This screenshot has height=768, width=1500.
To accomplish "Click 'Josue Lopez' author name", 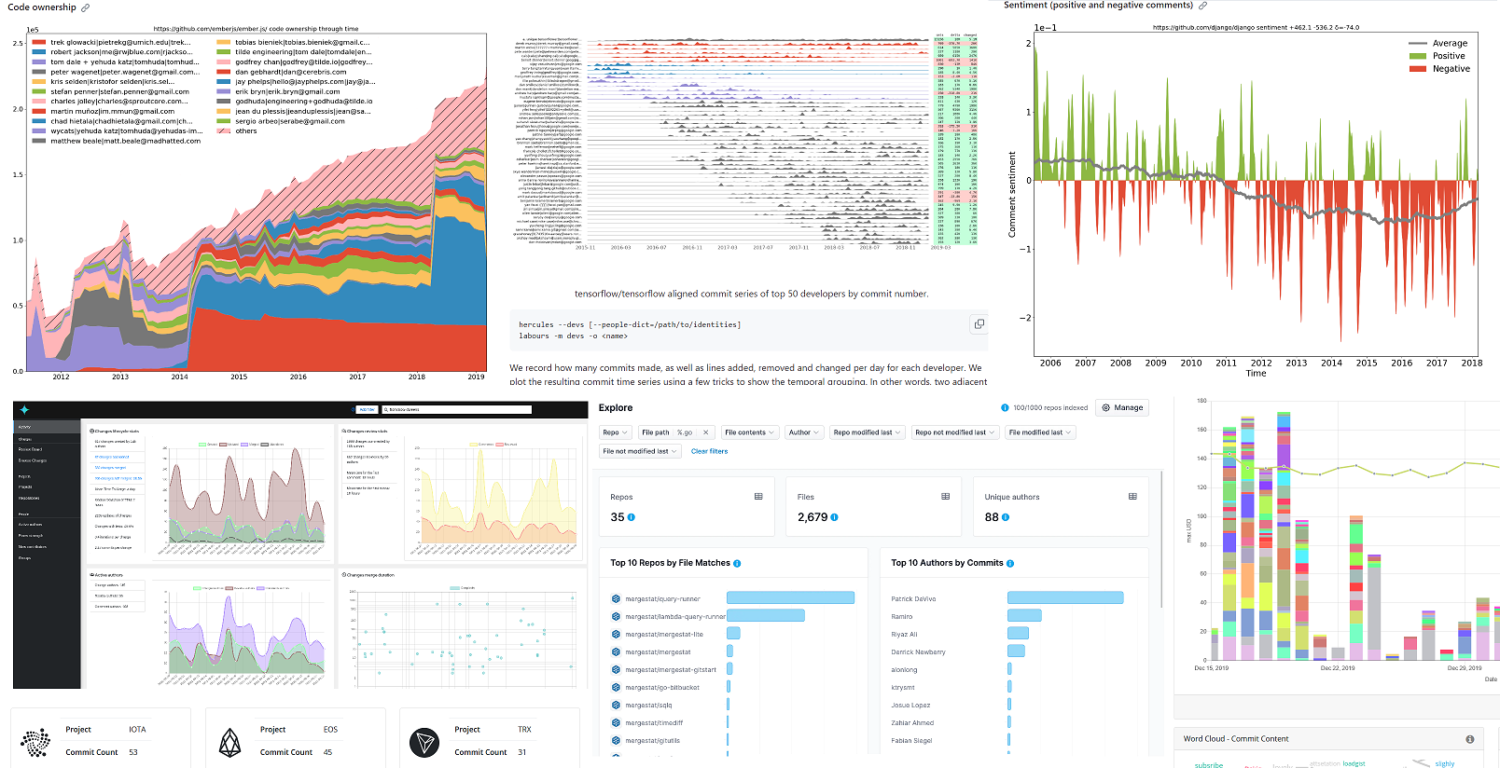I will coord(910,706).
